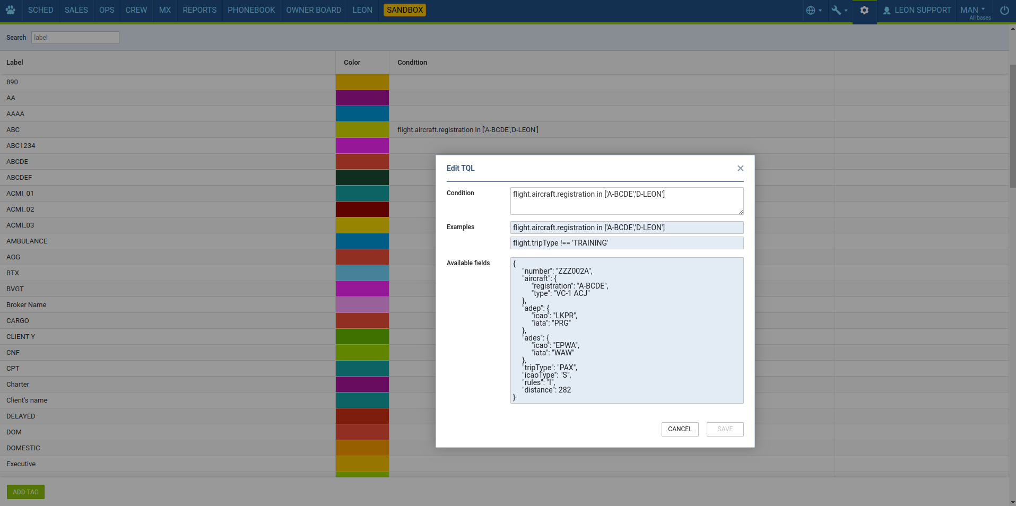Click the color swatch for ABC
Image resolution: width=1016 pixels, height=506 pixels.
tap(362, 130)
